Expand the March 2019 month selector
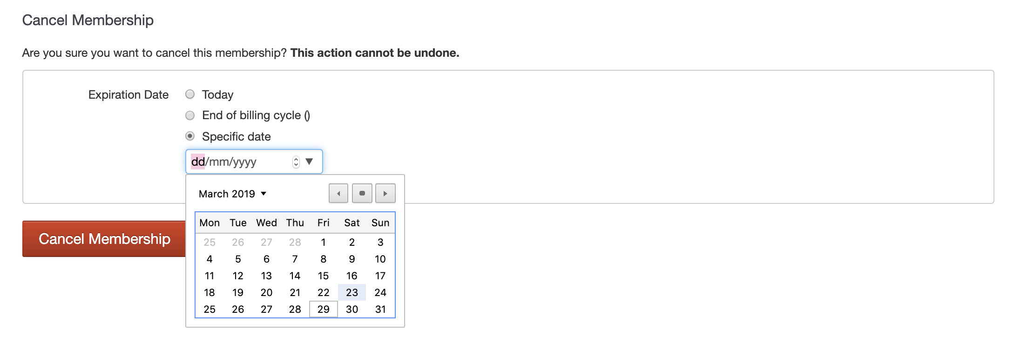Image resolution: width=1014 pixels, height=337 pixels. point(232,194)
